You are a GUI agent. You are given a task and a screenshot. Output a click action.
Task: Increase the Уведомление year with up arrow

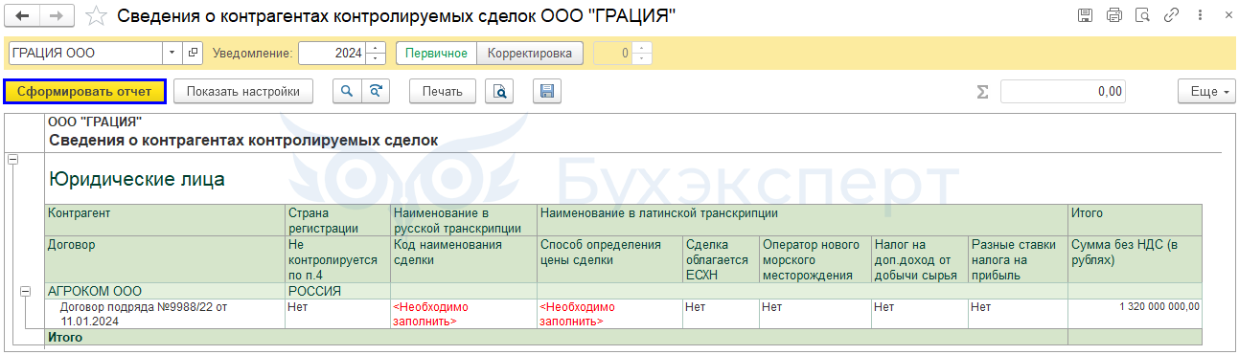[376, 48]
